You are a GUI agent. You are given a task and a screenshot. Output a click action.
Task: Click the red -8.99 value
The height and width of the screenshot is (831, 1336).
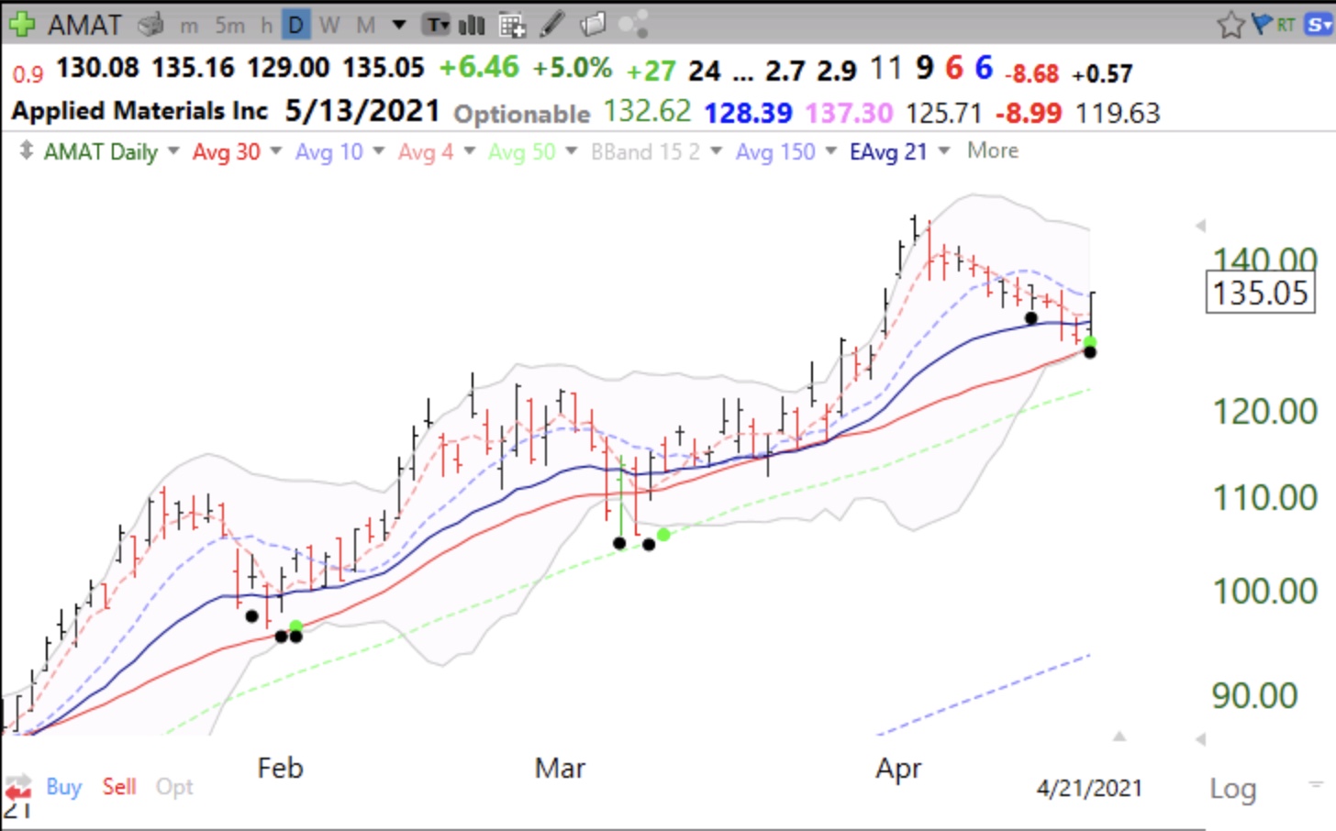[1029, 113]
